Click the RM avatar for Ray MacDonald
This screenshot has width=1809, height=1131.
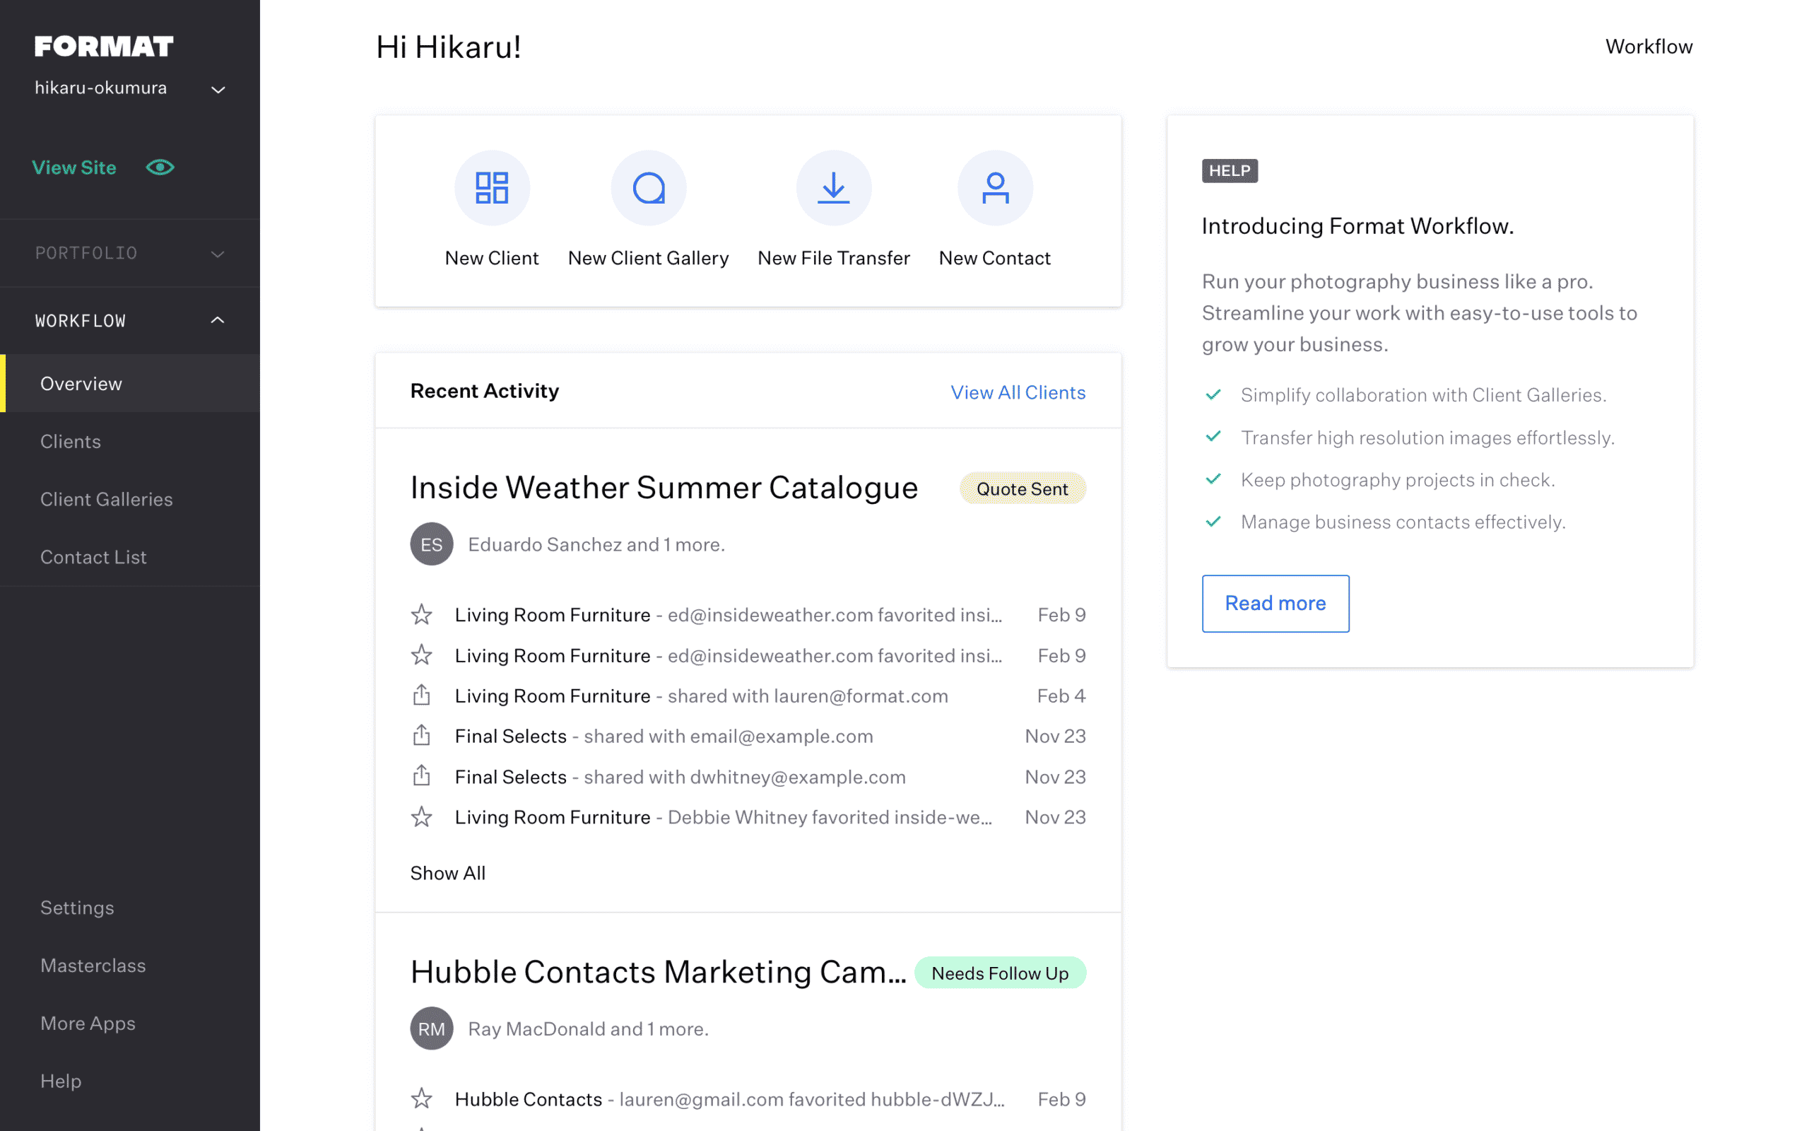coord(431,1029)
